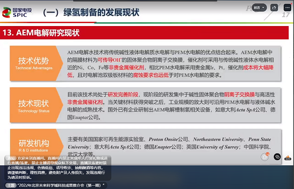The image size is (294, 189).
Task: Open the three-dots more options menu
Action: [x=287, y=8]
